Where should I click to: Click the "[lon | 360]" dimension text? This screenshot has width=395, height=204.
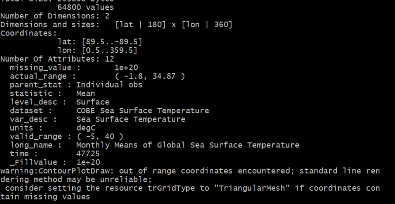pyautogui.click(x=208, y=24)
